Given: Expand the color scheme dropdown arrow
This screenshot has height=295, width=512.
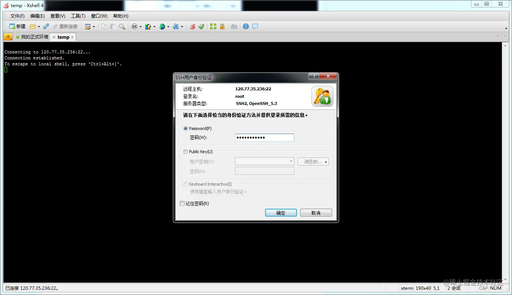Looking at the screenshot, I should click(154, 27).
